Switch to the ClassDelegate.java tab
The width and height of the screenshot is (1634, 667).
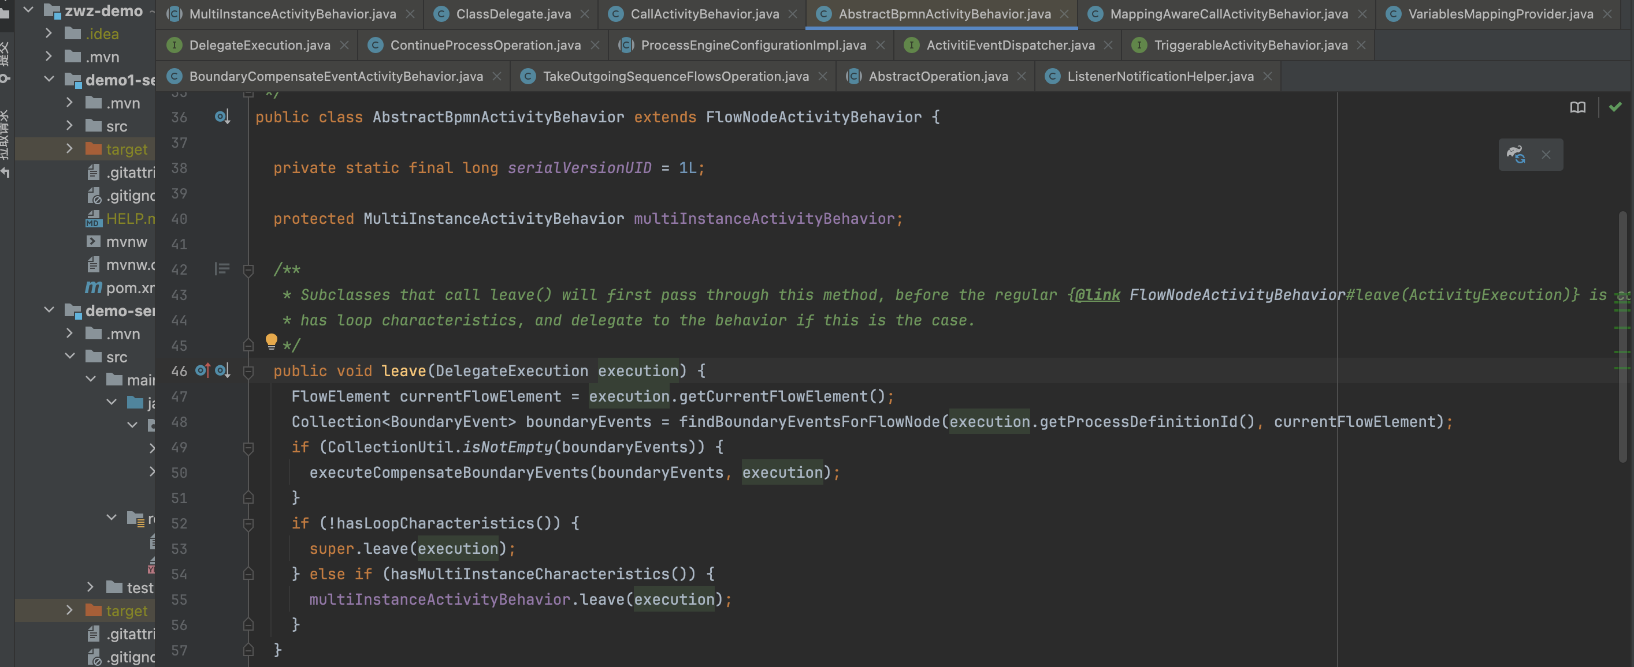click(513, 14)
